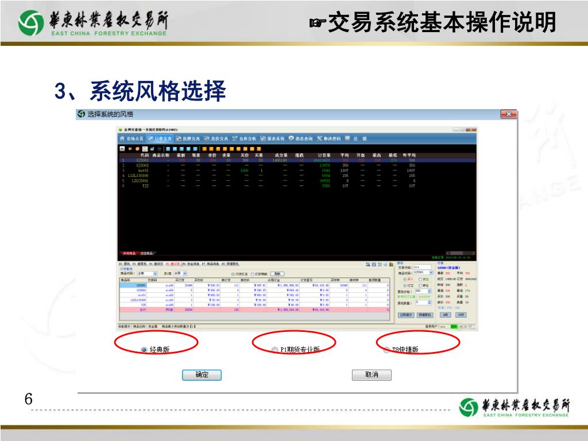The width and height of the screenshot is (588, 441).
Task: Select the GJS001 row in quote list
Action: point(297,160)
